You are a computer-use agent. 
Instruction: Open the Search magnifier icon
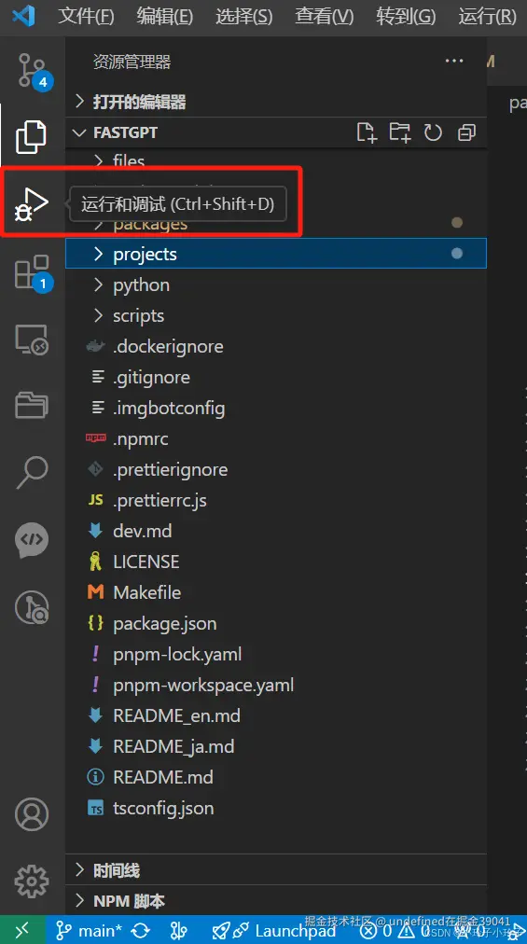(x=32, y=471)
